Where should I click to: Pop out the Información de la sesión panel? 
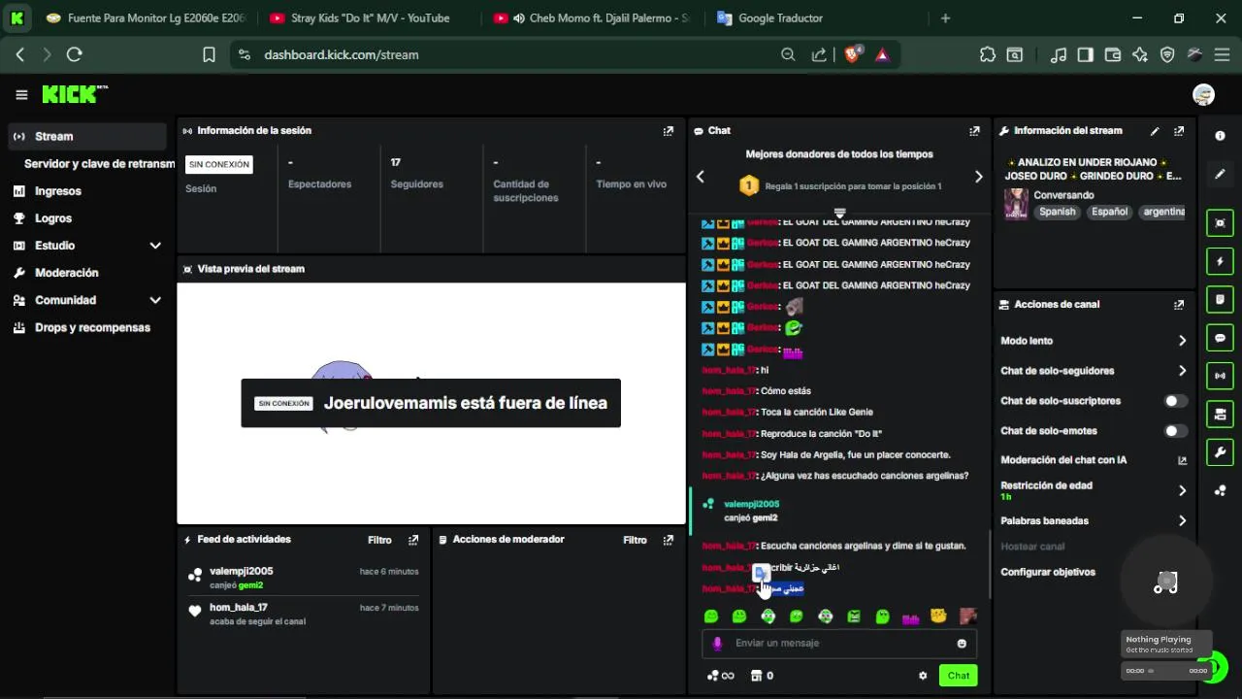pos(668,130)
